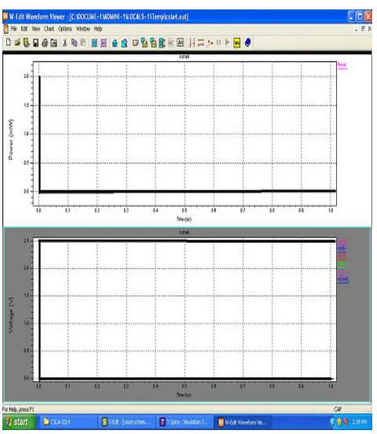Click the New file toolbar icon
Screen dimensions: 377x434
pos(9,42)
